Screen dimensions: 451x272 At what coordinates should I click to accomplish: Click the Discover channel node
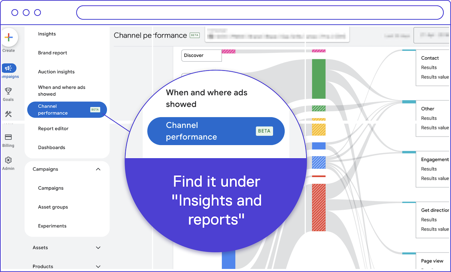point(201,56)
